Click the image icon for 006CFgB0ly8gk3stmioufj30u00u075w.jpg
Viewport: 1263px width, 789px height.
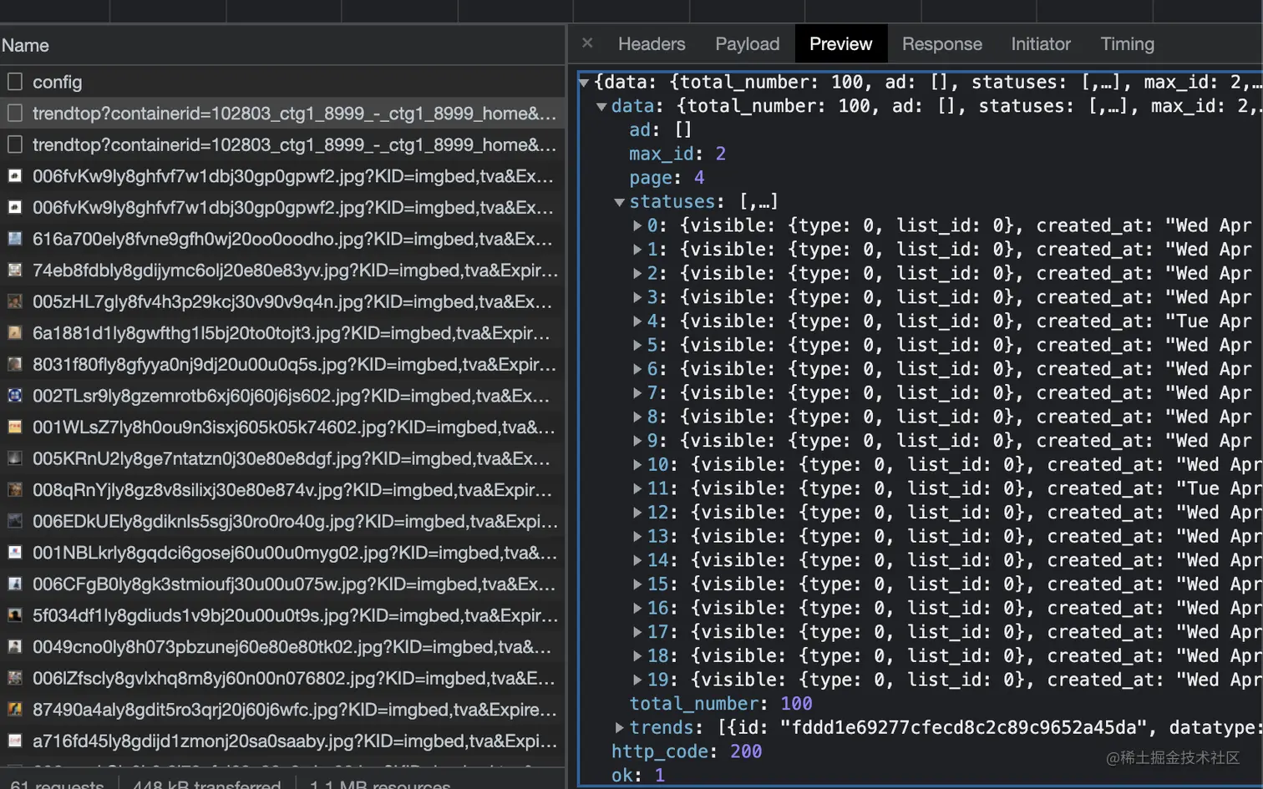click(x=15, y=584)
